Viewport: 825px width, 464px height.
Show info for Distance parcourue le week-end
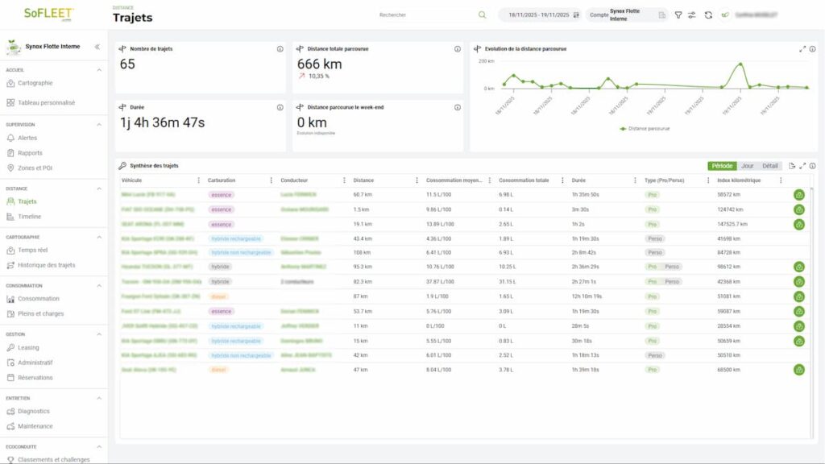[x=458, y=107]
